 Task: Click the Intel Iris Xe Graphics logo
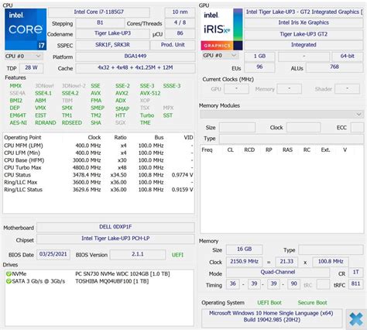221,29
